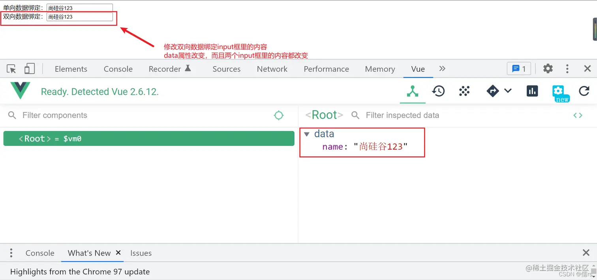The width and height of the screenshot is (597, 280).
Task: Open the Timeline history clock icon
Action: (438, 91)
